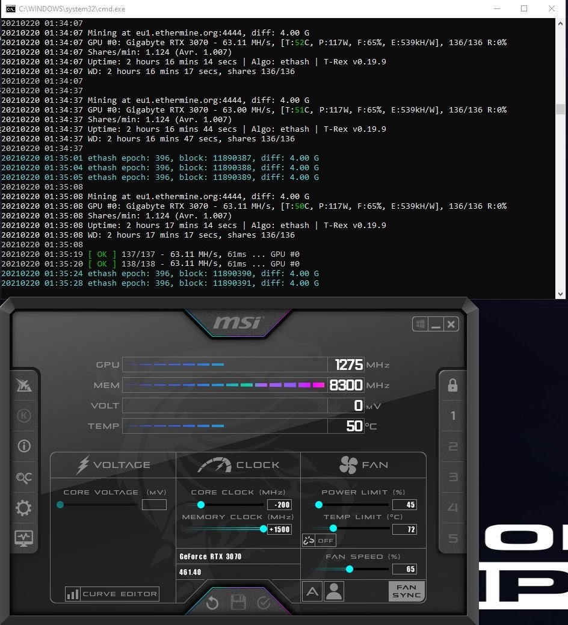The width and height of the screenshot is (568, 625).
Task: Click the fan speed 65 value field
Action: pyautogui.click(x=404, y=569)
